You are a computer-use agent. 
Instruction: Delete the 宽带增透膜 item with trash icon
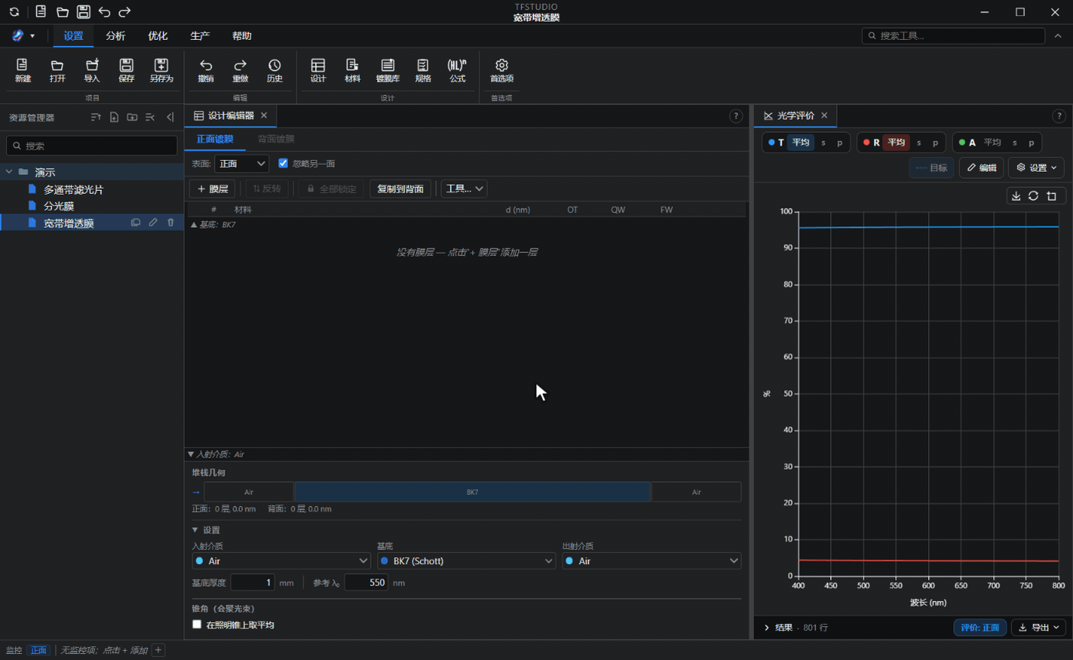(171, 222)
